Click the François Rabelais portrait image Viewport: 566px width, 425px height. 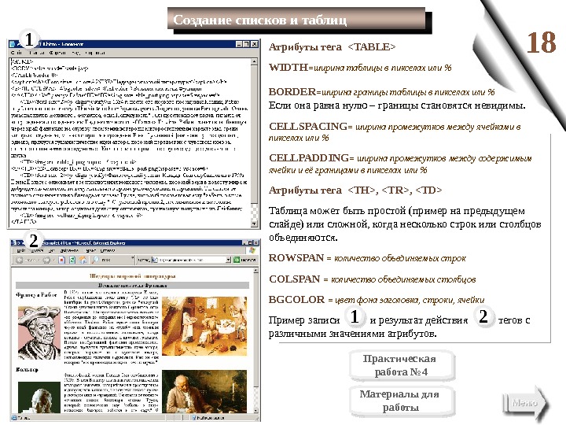pos(39,332)
